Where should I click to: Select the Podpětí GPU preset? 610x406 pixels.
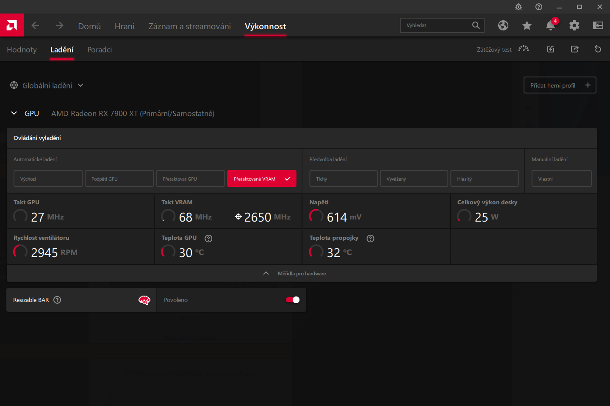coord(119,178)
